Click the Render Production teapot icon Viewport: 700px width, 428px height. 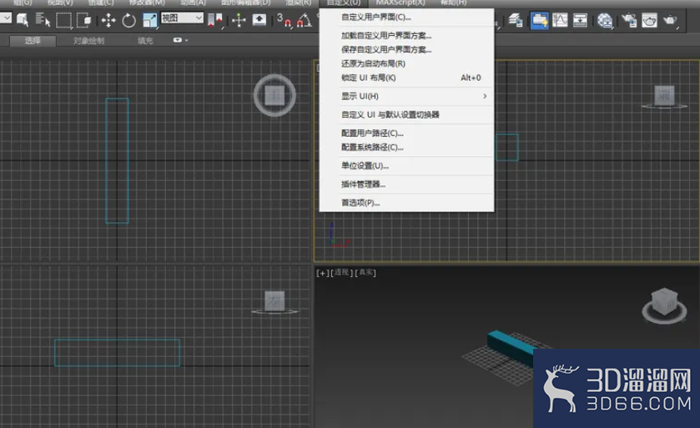click(x=670, y=20)
